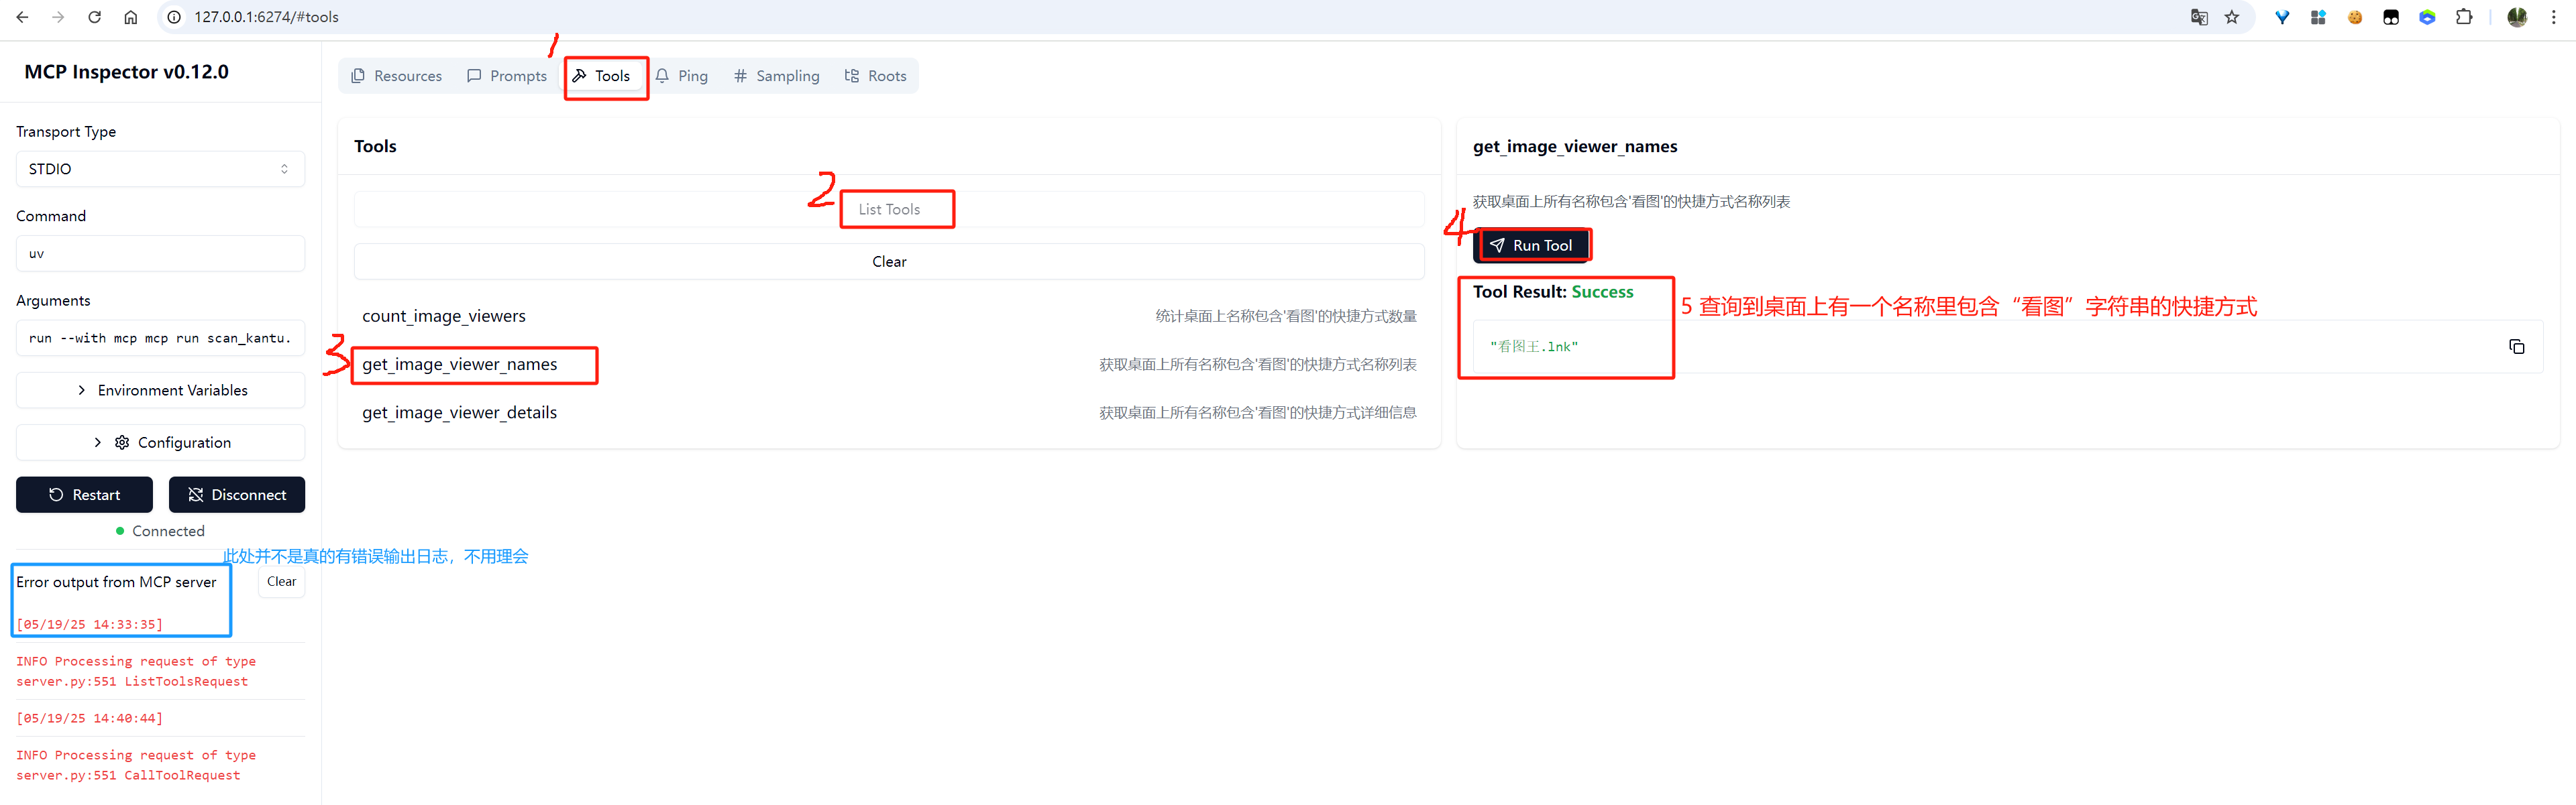
Task: Open the Transport Type STDIO dropdown
Action: pos(160,169)
